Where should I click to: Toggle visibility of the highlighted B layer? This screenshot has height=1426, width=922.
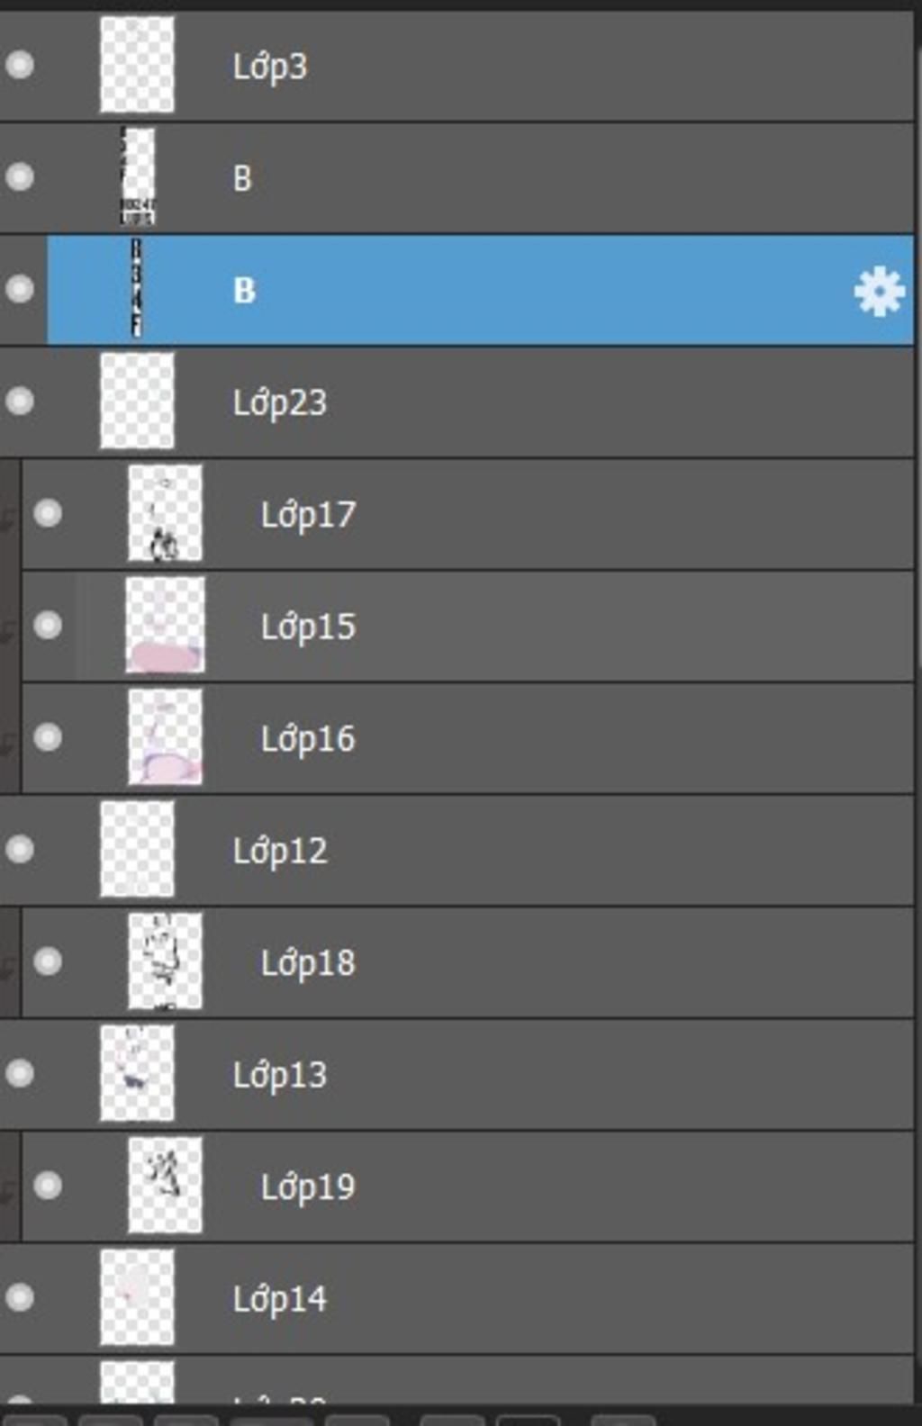pyautogui.click(x=20, y=289)
